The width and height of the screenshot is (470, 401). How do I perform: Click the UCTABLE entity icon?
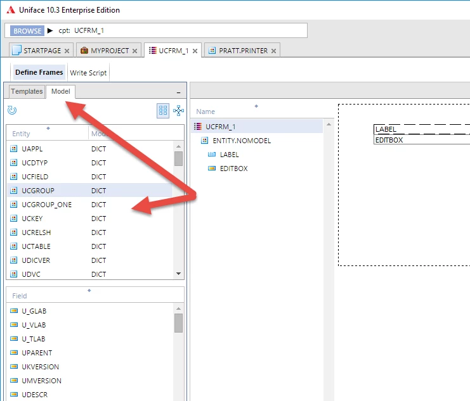pos(14,246)
